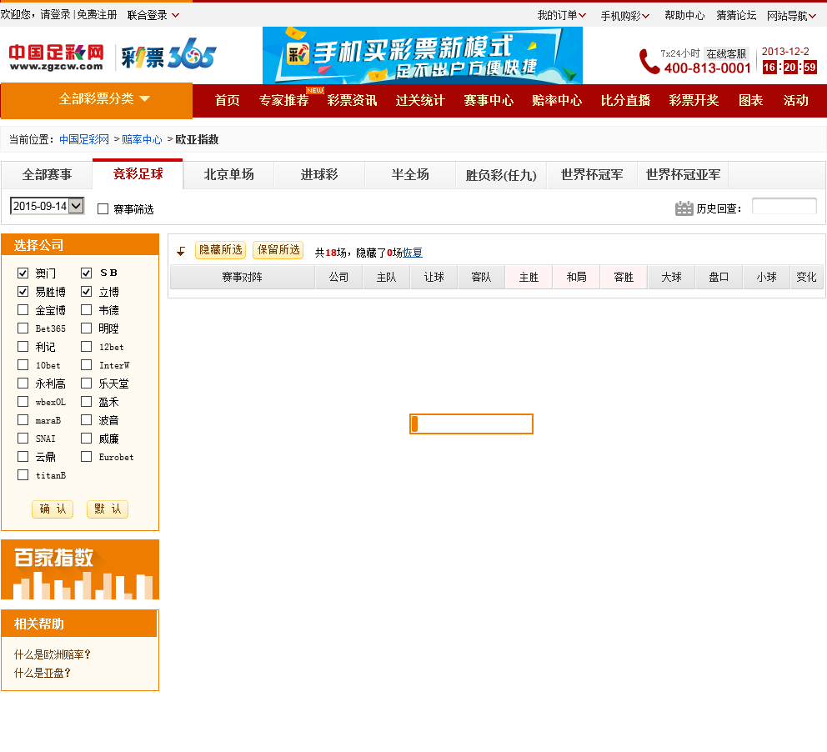Open 彩票开奖 in the navigation bar
Image resolution: width=827 pixels, height=752 pixels.
coord(694,100)
